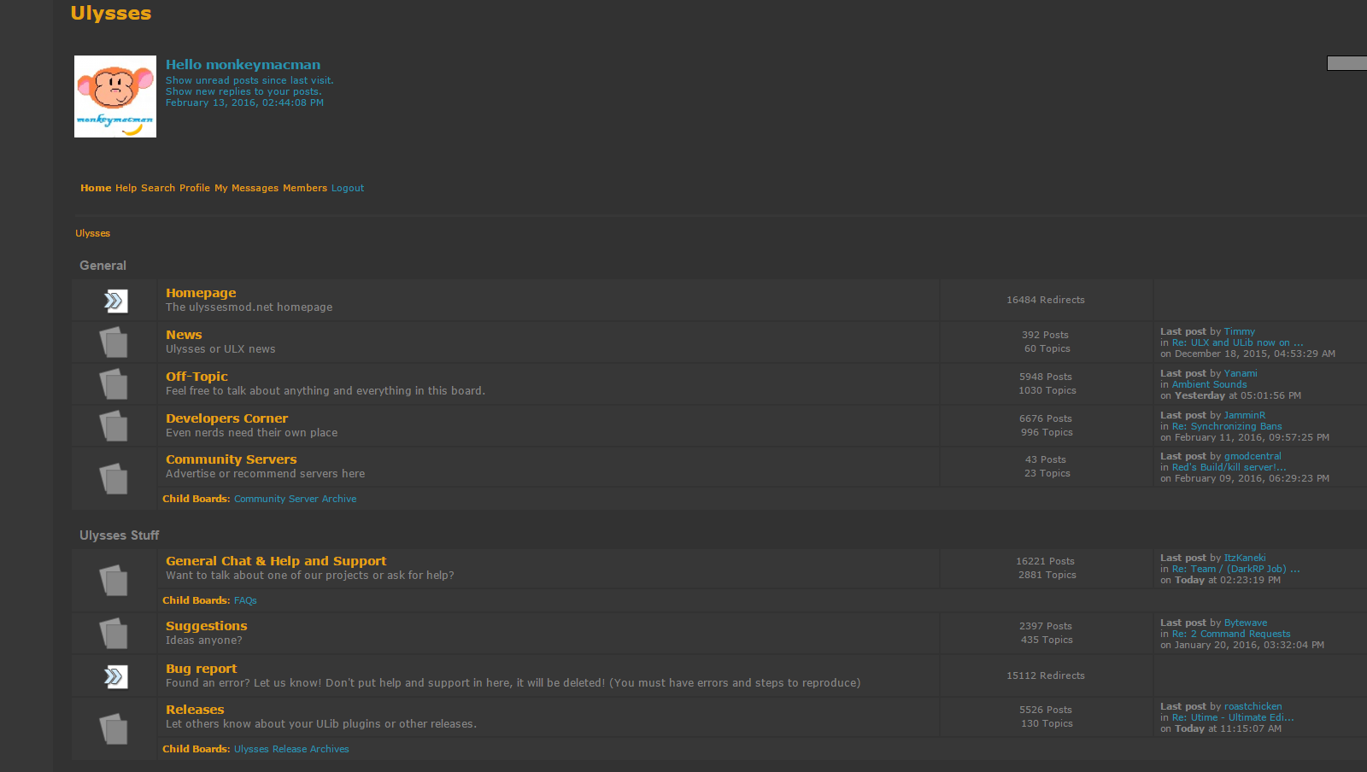Click the Ulysses breadcrumb link

(92, 233)
